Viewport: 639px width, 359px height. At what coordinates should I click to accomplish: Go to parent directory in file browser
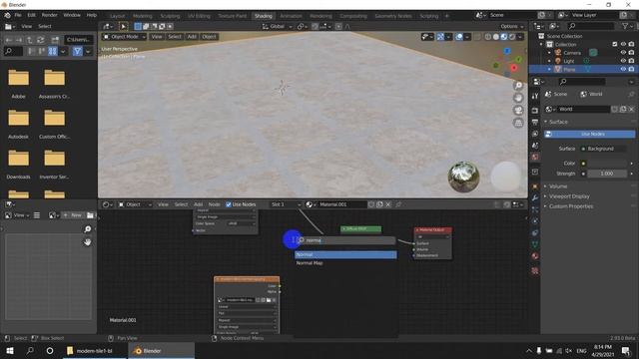pos(30,40)
